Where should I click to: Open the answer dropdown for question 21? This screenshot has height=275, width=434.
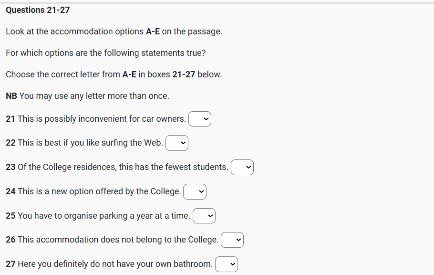click(x=200, y=119)
